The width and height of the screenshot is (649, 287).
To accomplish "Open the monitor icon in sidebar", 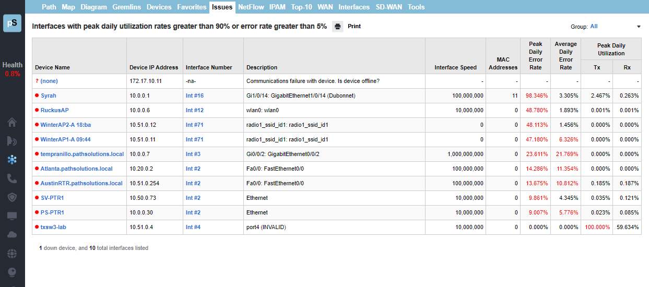I will pyautogui.click(x=12, y=216).
